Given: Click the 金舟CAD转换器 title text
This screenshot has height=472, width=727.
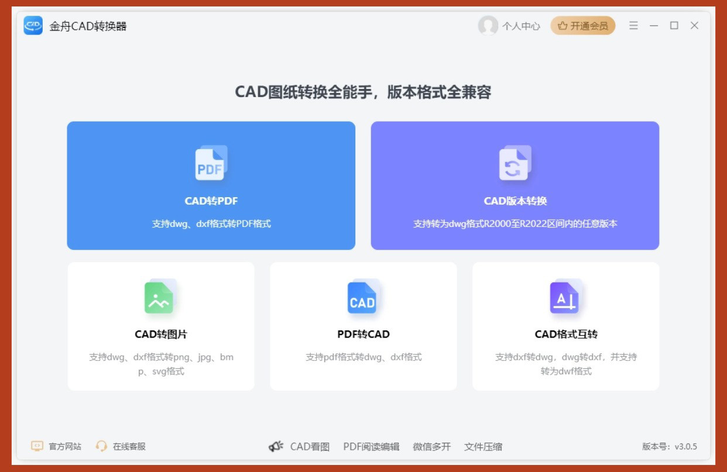Looking at the screenshot, I should tap(88, 26).
